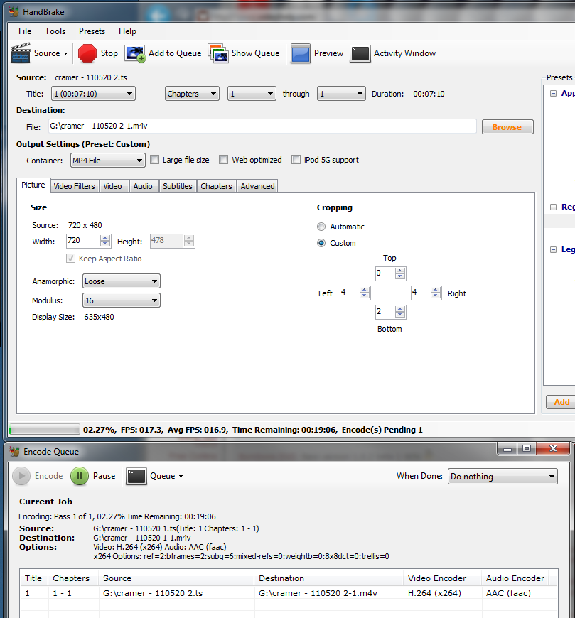Screen dimensions: 575x618
Task: Decrease the Bottom crop value
Action: (x=400, y=315)
